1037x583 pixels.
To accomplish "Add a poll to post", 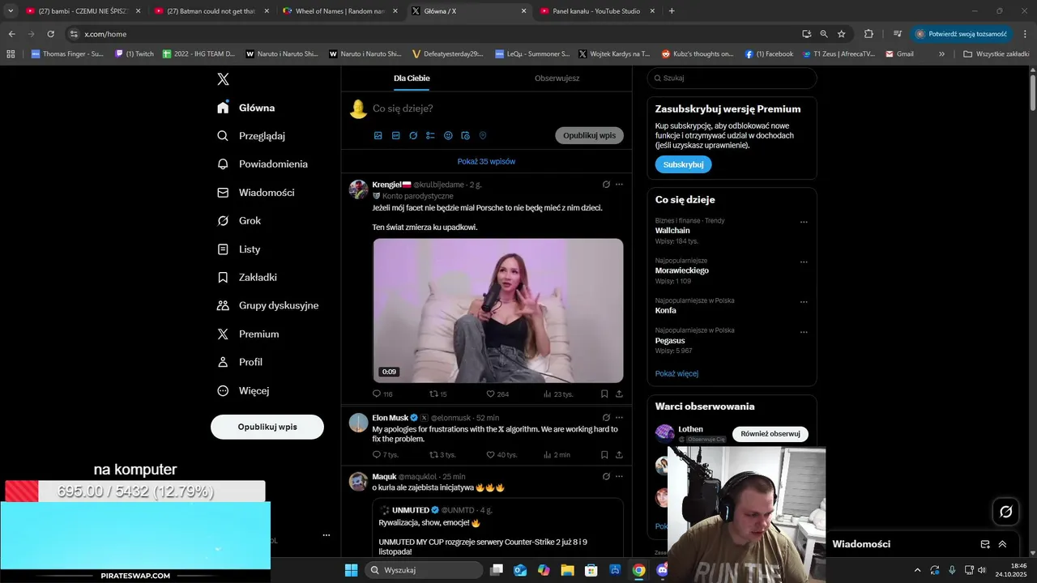I will point(430,136).
